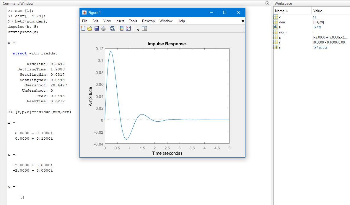
Task: Select the variable icon for c in Workspace
Action: (x=276, y=17)
